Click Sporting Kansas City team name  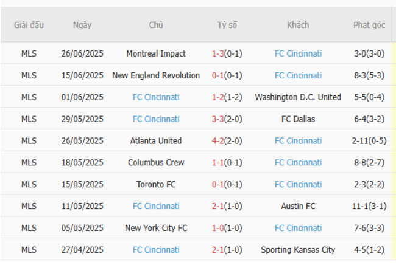coord(298,250)
